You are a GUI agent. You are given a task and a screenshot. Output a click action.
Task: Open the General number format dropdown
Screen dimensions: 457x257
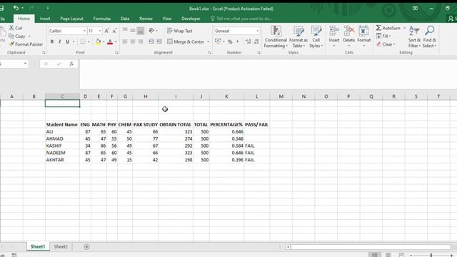point(257,31)
